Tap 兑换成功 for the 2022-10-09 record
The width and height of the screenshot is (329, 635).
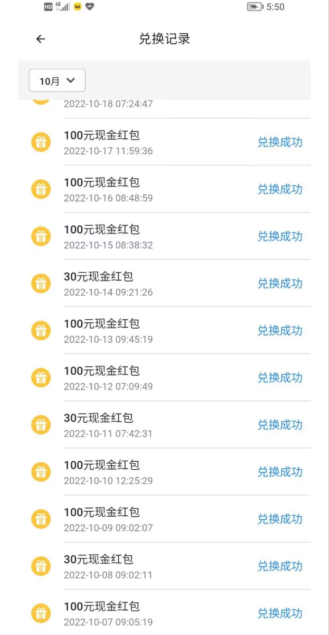point(280,519)
